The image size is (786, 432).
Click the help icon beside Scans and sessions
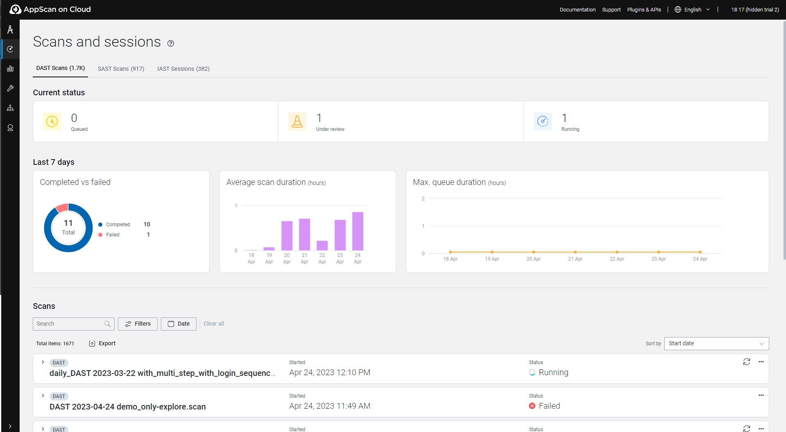click(x=171, y=43)
